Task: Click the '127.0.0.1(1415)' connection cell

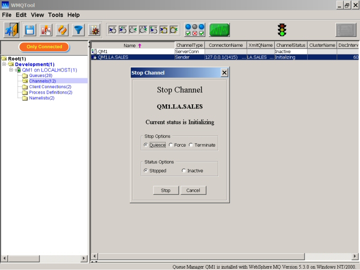Action: tap(226, 58)
